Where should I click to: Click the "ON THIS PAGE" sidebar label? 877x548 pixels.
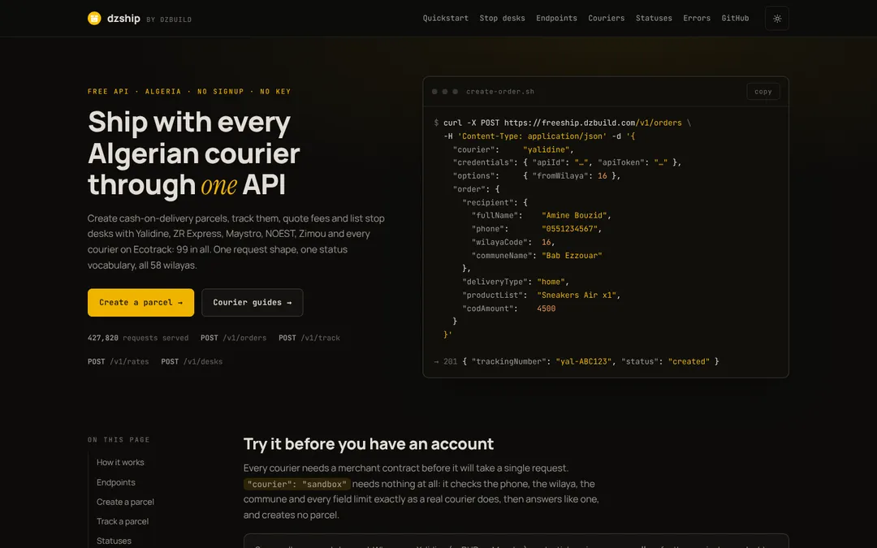(x=119, y=440)
